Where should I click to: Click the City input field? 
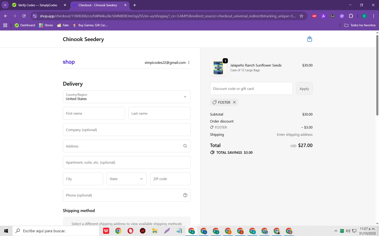83,179
